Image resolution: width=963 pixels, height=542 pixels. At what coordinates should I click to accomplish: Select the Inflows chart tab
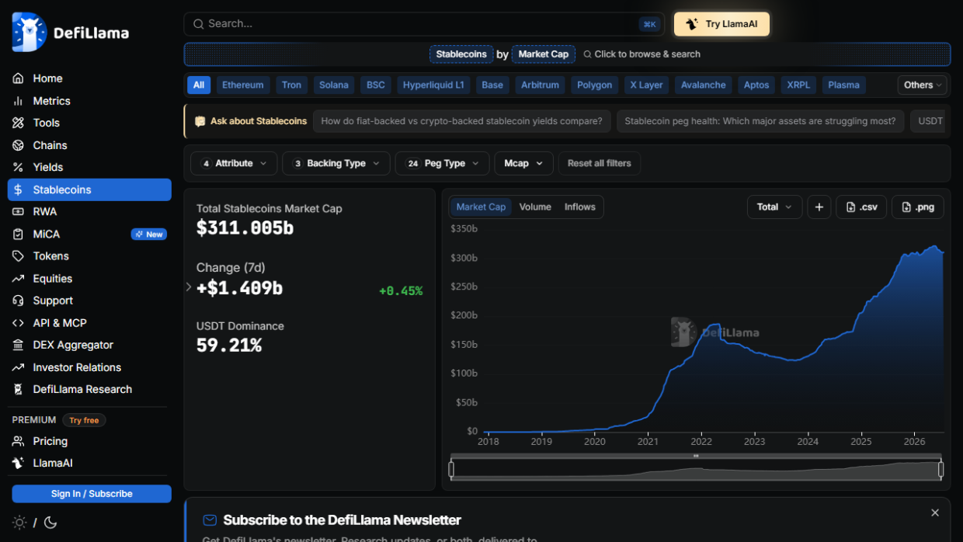pyautogui.click(x=580, y=207)
